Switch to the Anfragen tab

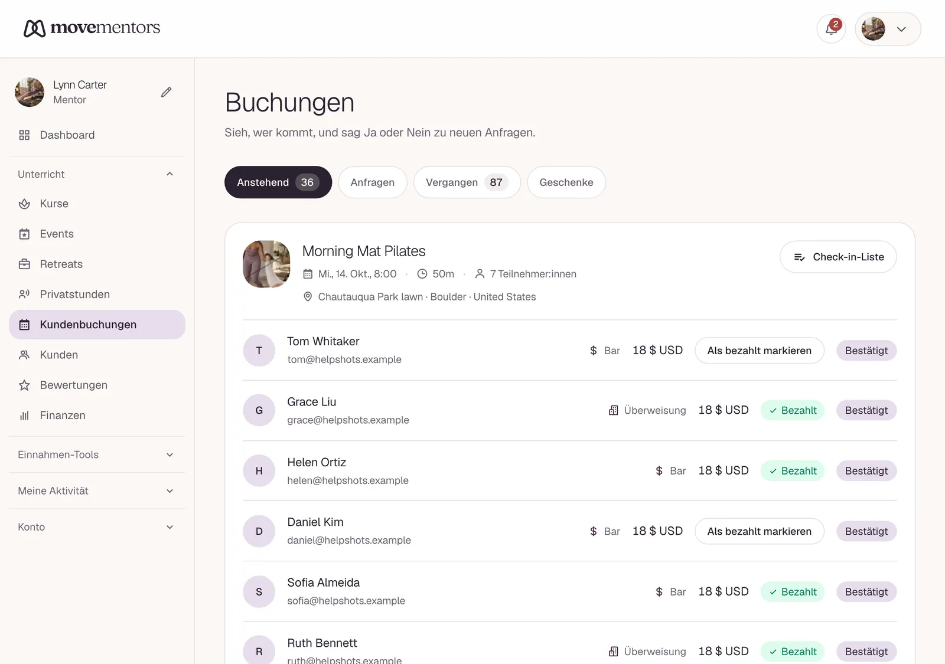(373, 182)
